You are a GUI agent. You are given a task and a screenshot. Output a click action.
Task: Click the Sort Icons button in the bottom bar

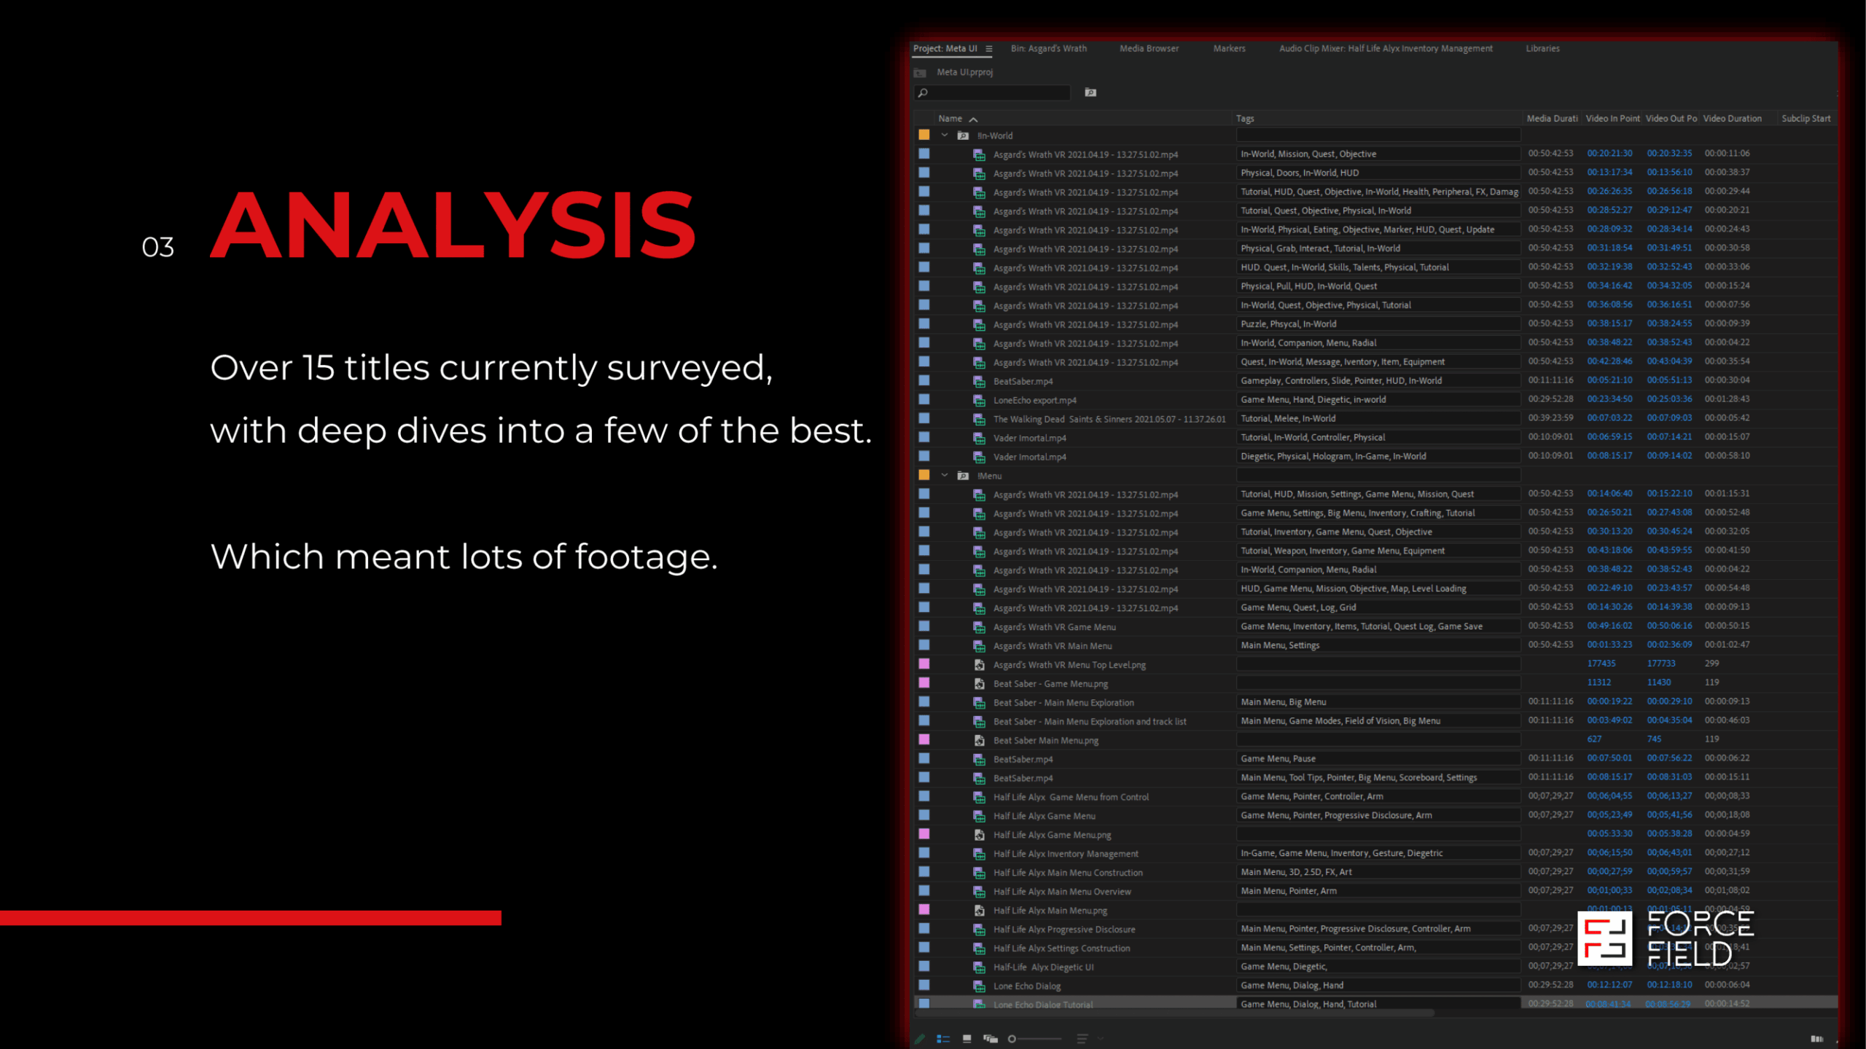(x=1082, y=1039)
